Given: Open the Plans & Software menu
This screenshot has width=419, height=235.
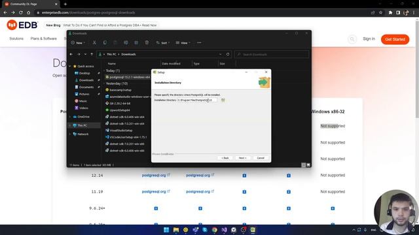Looking at the screenshot, I should coord(44,39).
